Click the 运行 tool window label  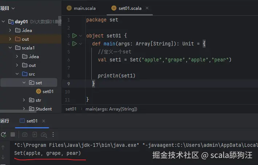click(5, 121)
